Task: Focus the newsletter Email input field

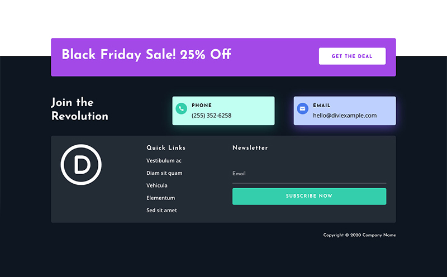Action: pos(309,174)
